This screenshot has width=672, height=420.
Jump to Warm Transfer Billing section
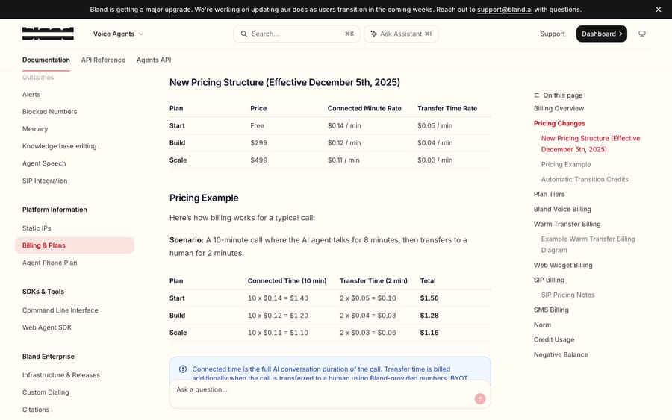click(567, 225)
